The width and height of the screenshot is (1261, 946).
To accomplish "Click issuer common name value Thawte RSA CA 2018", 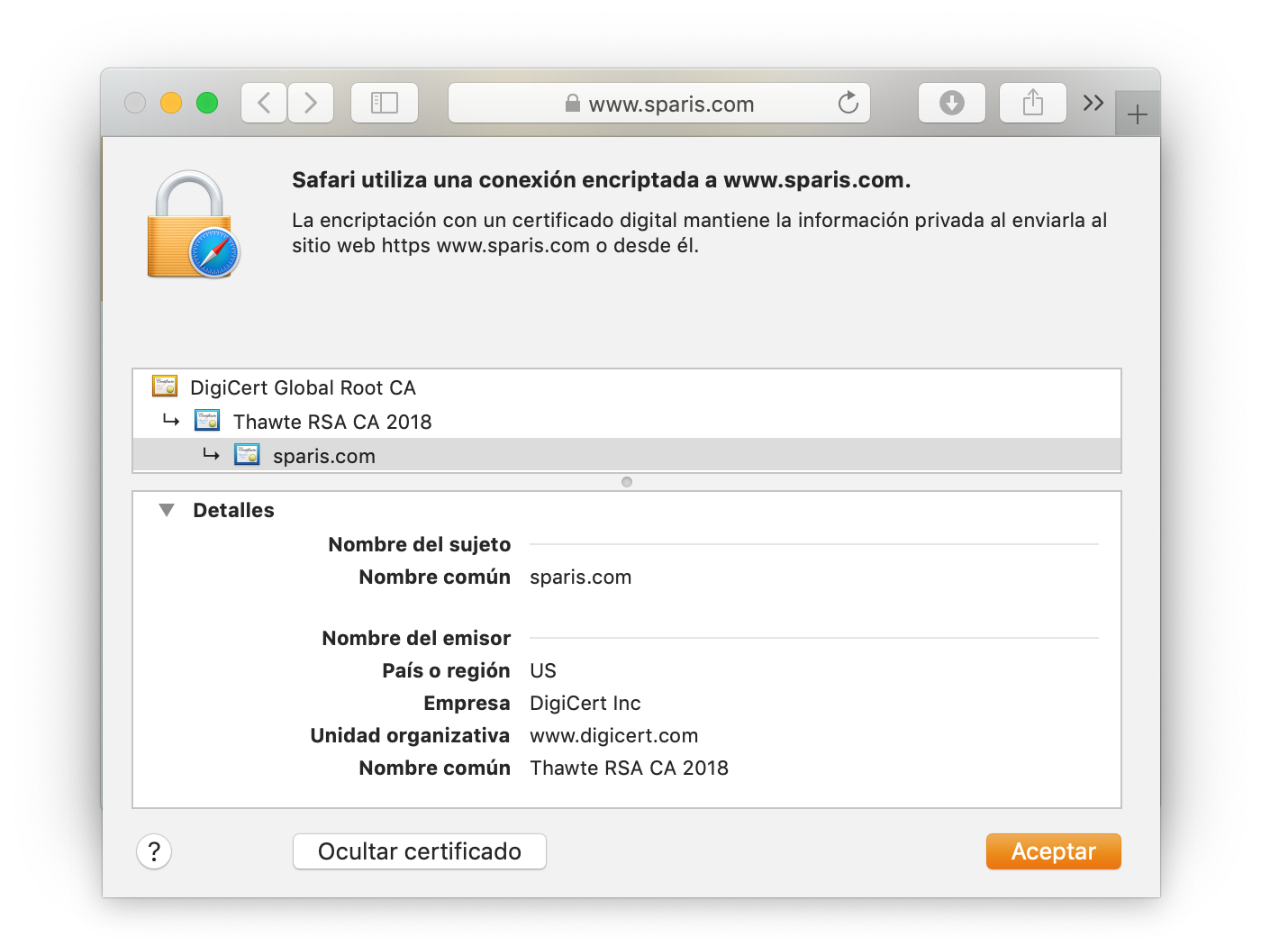I will pyautogui.click(x=630, y=768).
